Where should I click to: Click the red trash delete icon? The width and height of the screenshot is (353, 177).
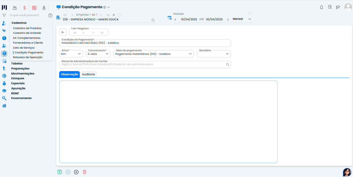85,172
